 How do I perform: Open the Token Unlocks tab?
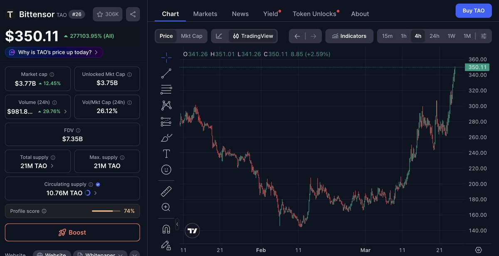(x=314, y=14)
